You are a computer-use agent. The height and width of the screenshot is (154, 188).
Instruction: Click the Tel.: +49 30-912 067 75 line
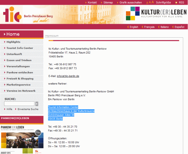point(62,64)
